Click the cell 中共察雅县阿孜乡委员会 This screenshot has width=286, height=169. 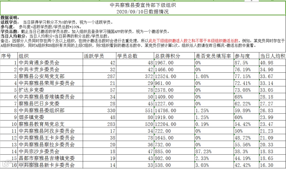(x=50, y=131)
